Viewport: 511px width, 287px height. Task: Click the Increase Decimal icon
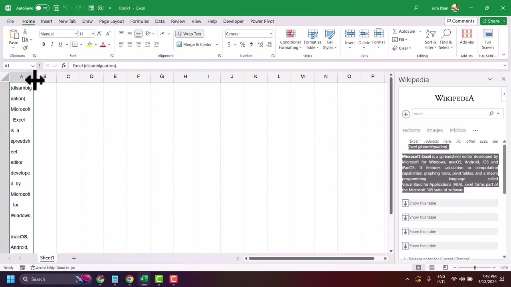point(260,44)
